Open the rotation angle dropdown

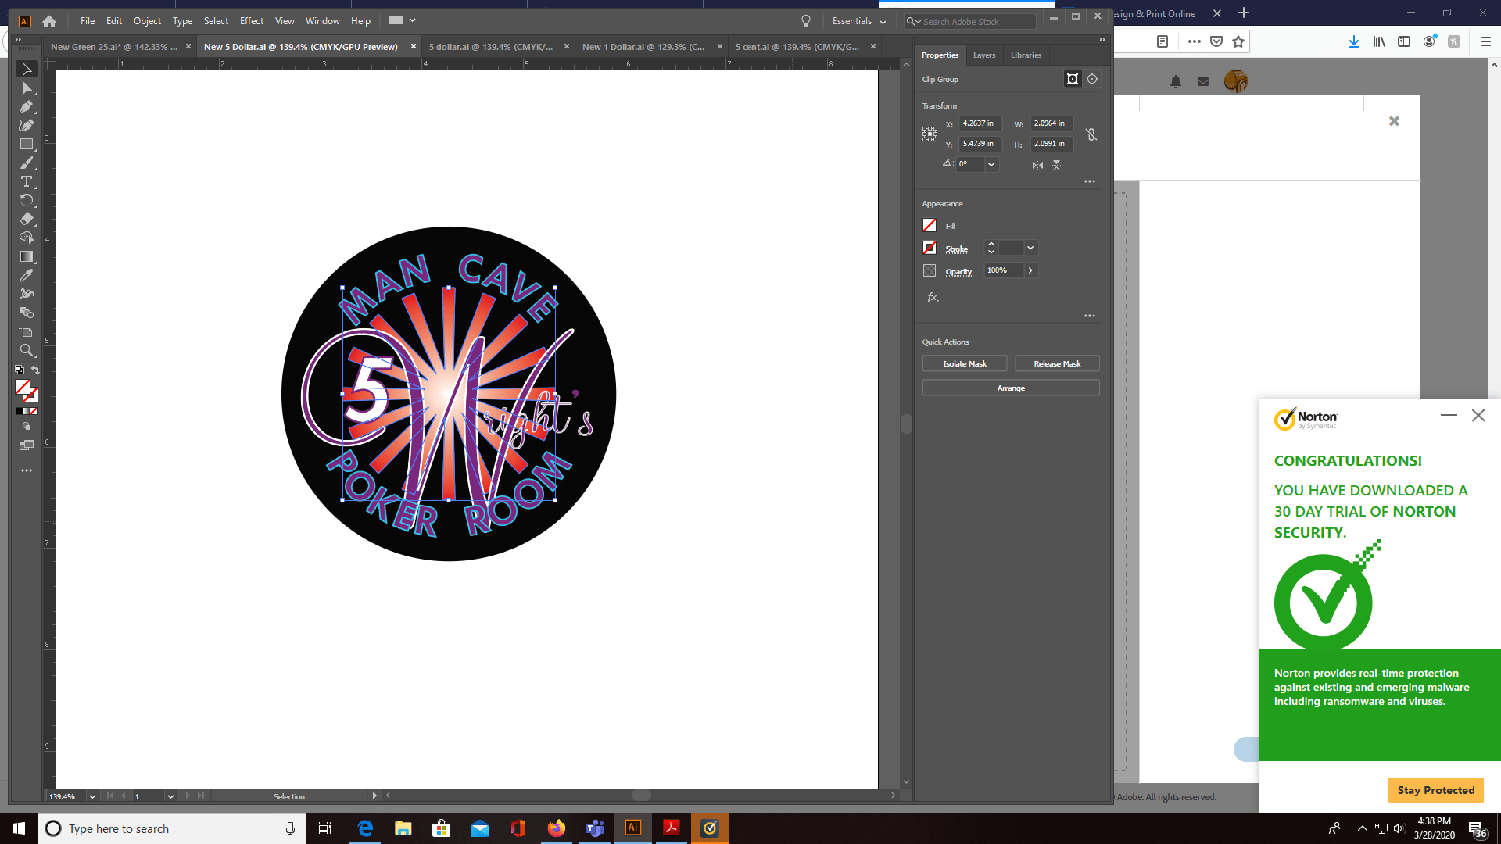tap(991, 164)
